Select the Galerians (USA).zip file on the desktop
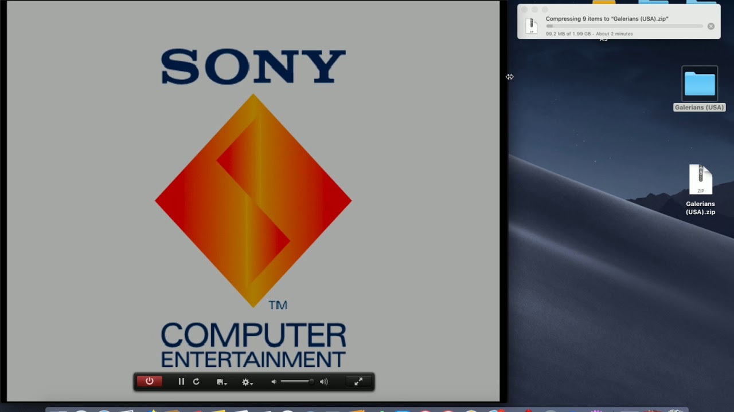Image resolution: width=734 pixels, height=412 pixels. pos(701,180)
